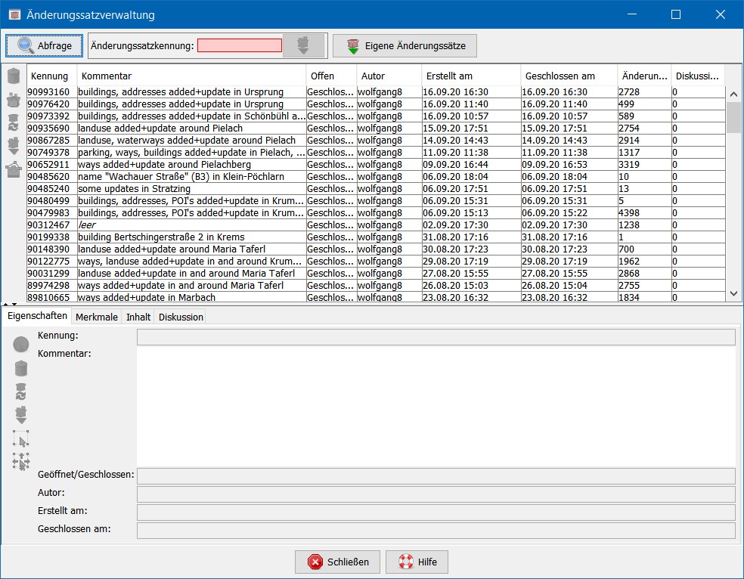The image size is (744, 579).
Task: Focus the Änderungssatzkennung input field
Action: point(240,45)
